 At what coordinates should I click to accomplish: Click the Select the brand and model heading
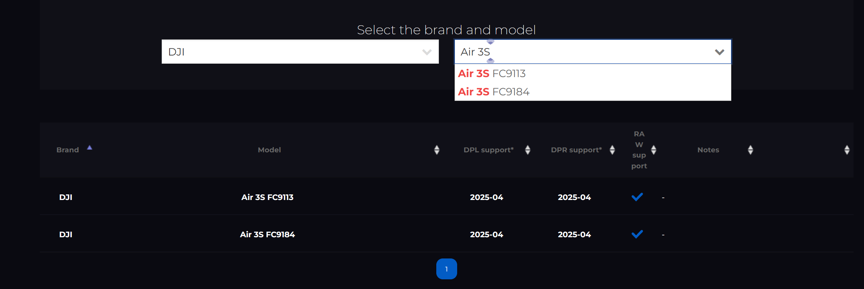pyautogui.click(x=446, y=30)
